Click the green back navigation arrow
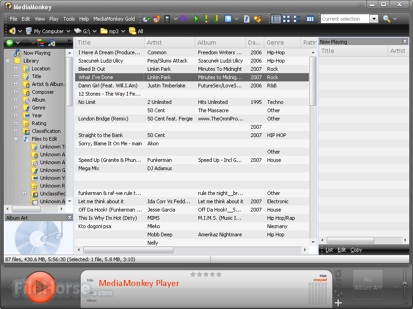Image resolution: width=413 pixels, height=309 pixels. [x=10, y=43]
